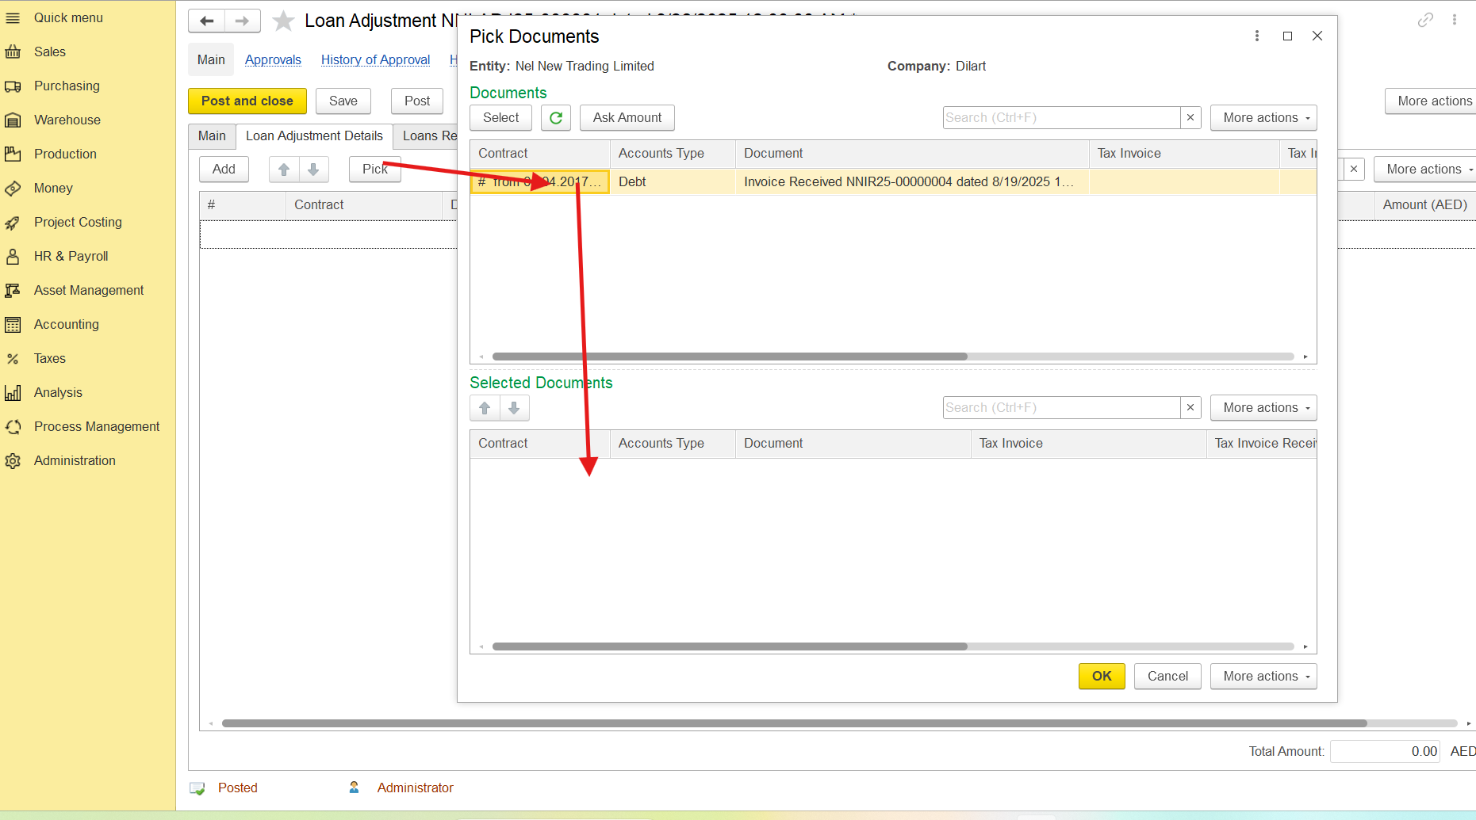The width and height of the screenshot is (1476, 820).
Task: Select the Invoice Received NNIR25-00000004 row
Action: (x=907, y=182)
